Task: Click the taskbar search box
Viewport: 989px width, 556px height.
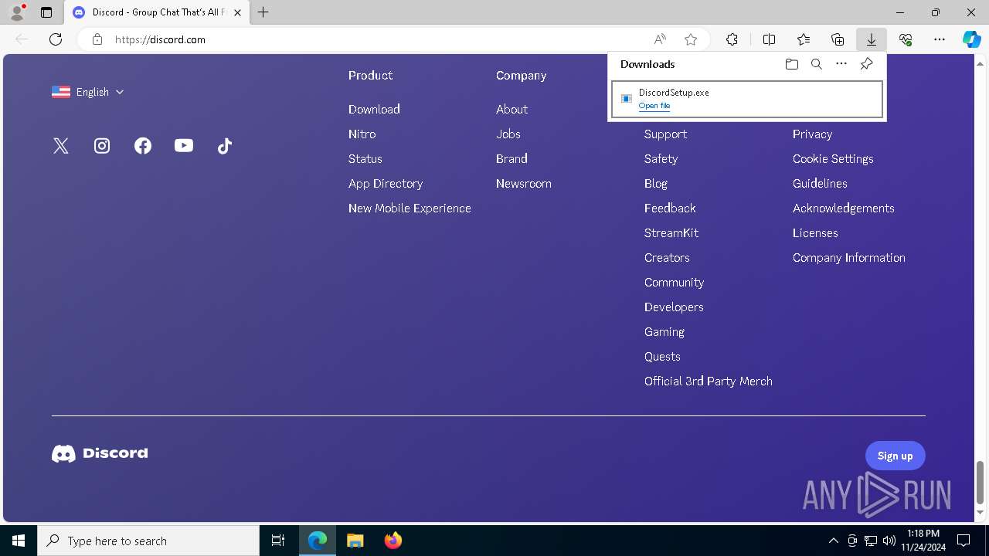Action: [148, 541]
